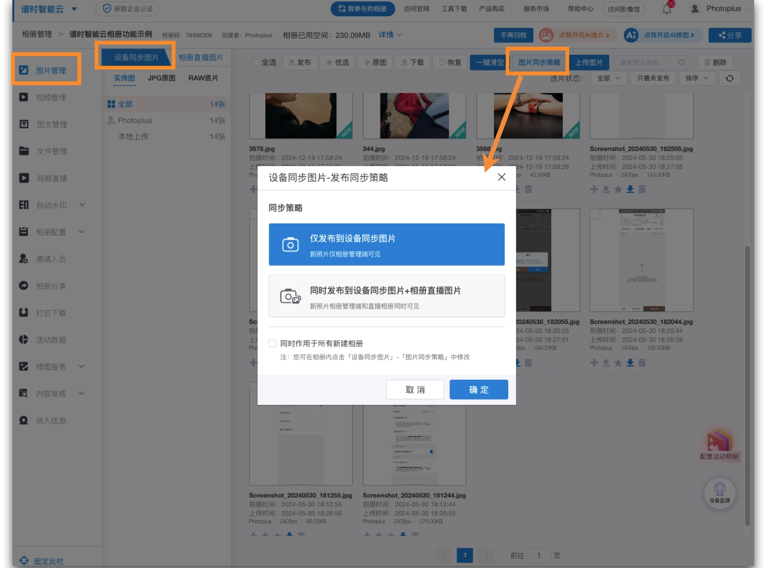Switch to the 相册直播图片 tab
The height and width of the screenshot is (568, 770).
(x=201, y=57)
